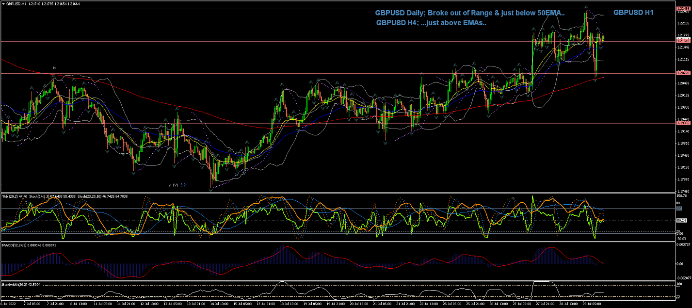692x308 pixels.
Task: Select the 'v (v) 3?' wave label
Action: point(177,185)
